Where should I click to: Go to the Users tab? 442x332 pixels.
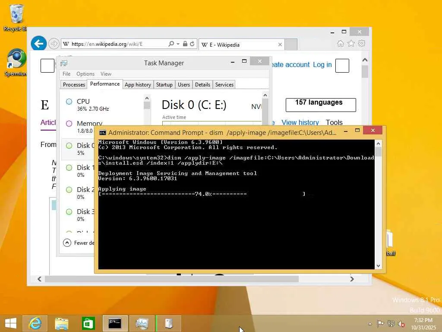pyautogui.click(x=184, y=85)
